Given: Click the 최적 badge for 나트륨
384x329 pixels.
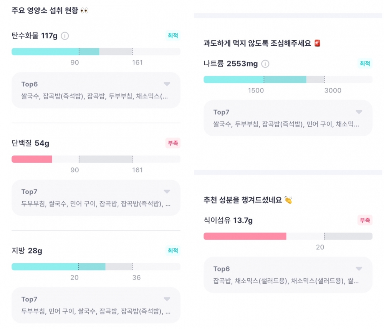Looking at the screenshot, I should (365, 63).
